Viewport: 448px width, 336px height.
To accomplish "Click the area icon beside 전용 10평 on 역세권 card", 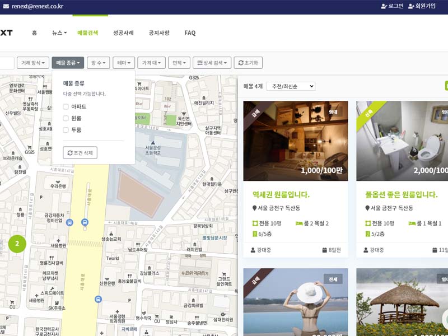I will click(255, 223).
